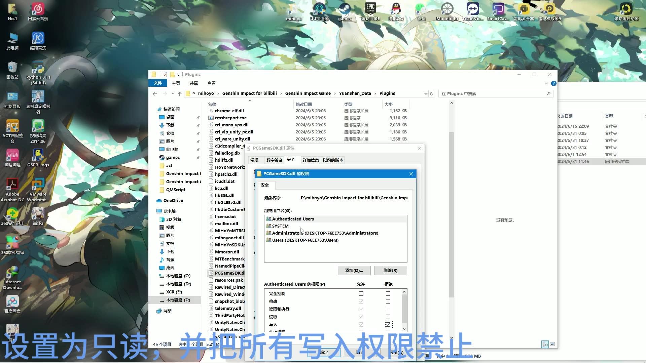Open the miHoYo launcher icon at top right
Image resolution: width=646 pixels, height=363 pixels.
tap(626, 11)
